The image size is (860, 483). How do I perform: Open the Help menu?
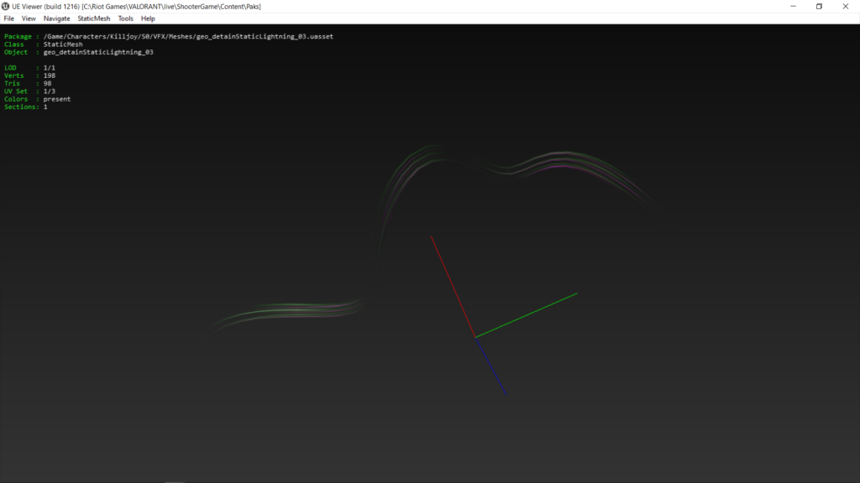coord(148,18)
